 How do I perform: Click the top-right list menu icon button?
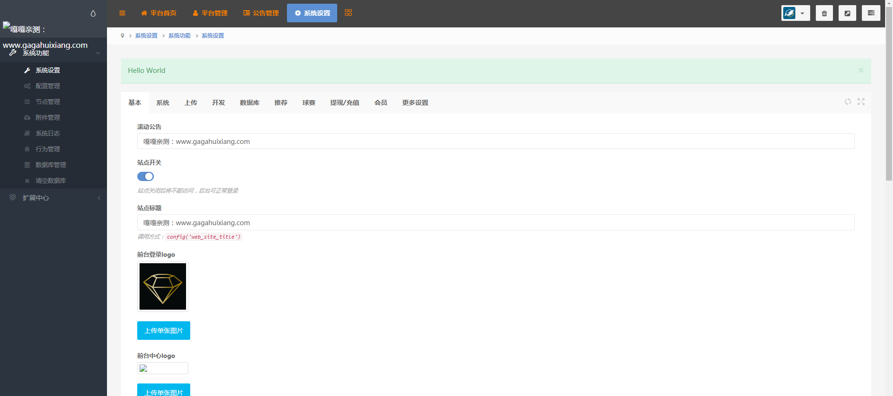pos(871,13)
